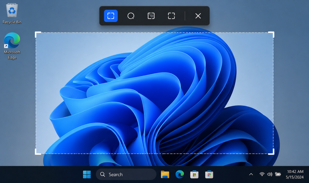Cancel the screen capture with the X
The width and height of the screenshot is (309, 183).
(198, 16)
